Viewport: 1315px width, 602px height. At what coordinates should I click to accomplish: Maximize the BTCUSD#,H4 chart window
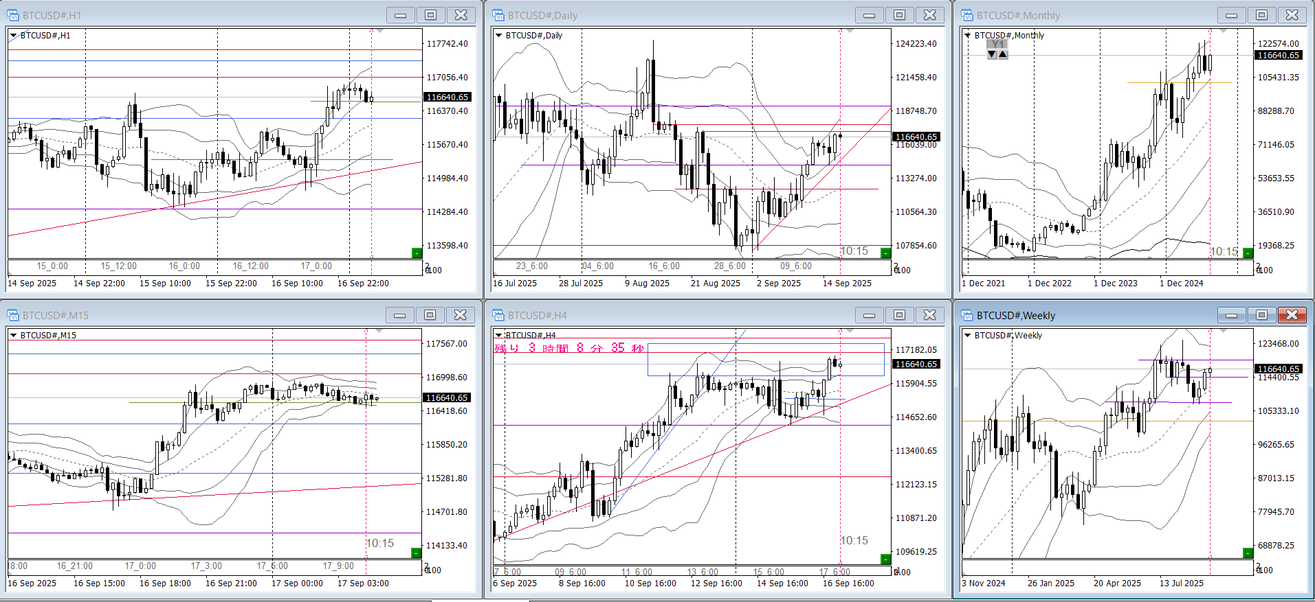coord(899,315)
